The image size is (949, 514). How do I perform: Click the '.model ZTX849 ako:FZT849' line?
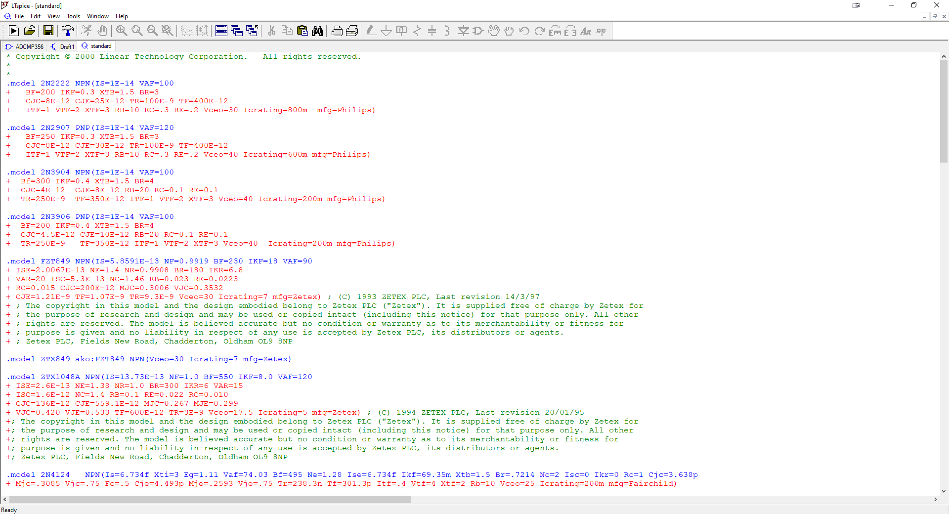pos(149,359)
